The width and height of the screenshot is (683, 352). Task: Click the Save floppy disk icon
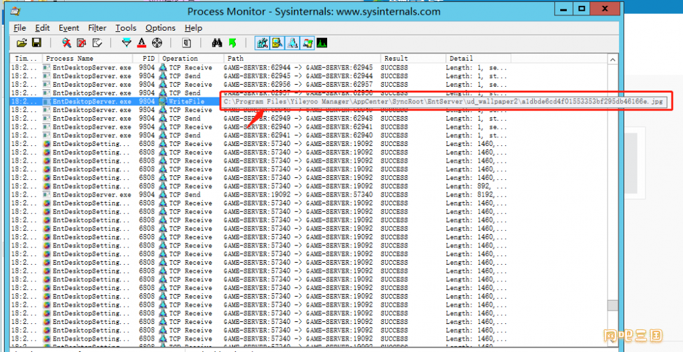37,43
